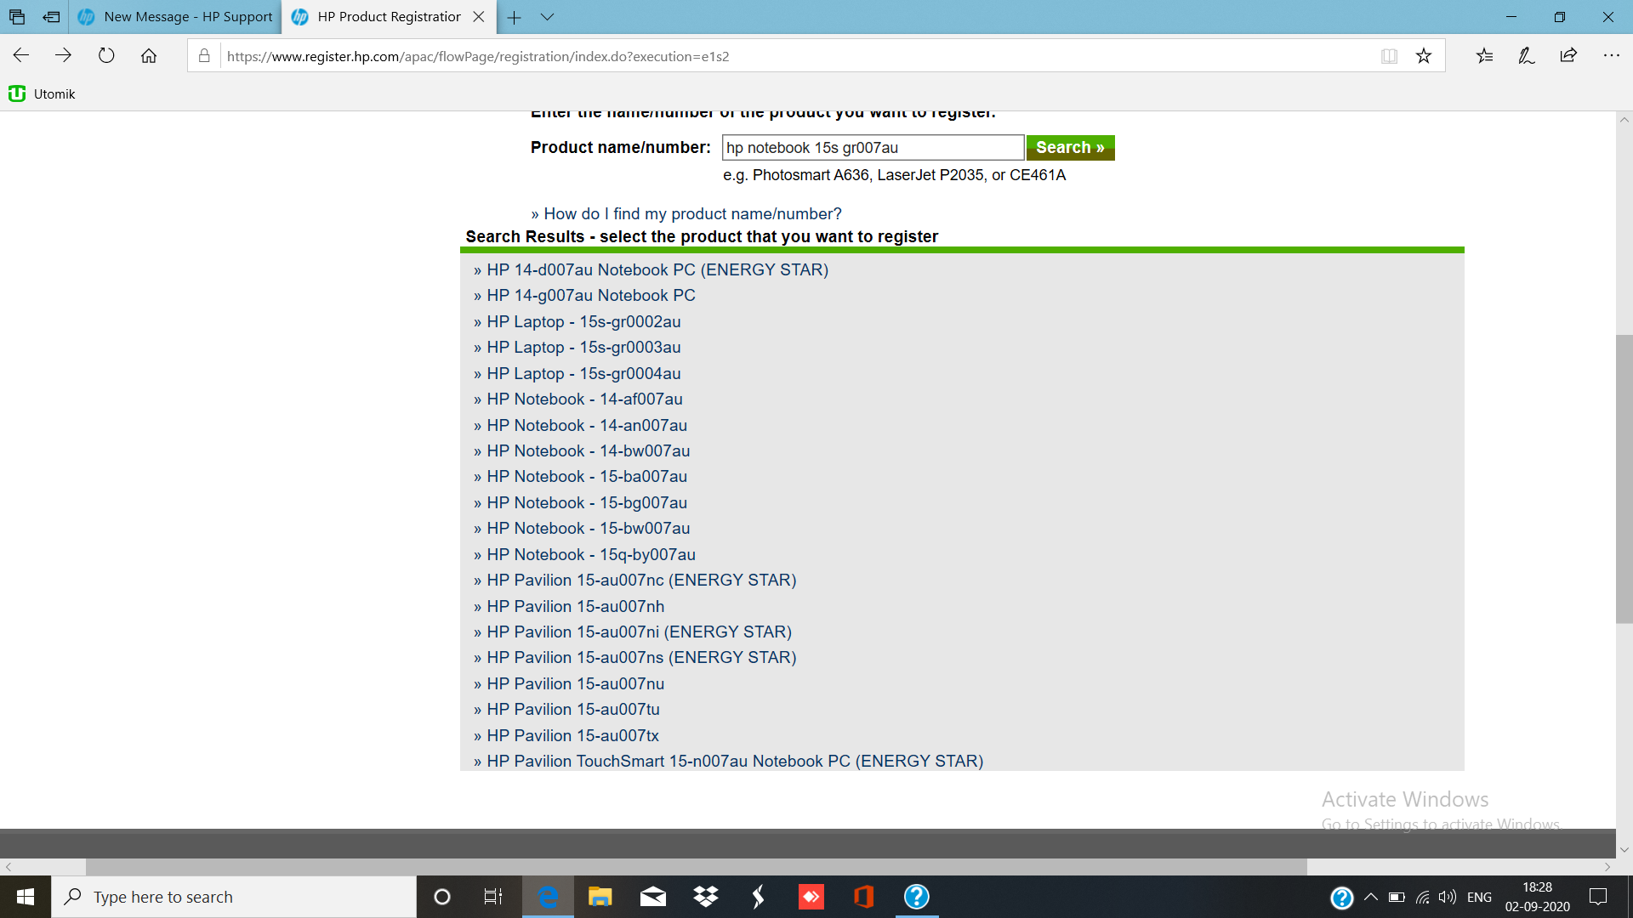Open How do I find my product name/number link
1633x918 pixels.
point(691,213)
